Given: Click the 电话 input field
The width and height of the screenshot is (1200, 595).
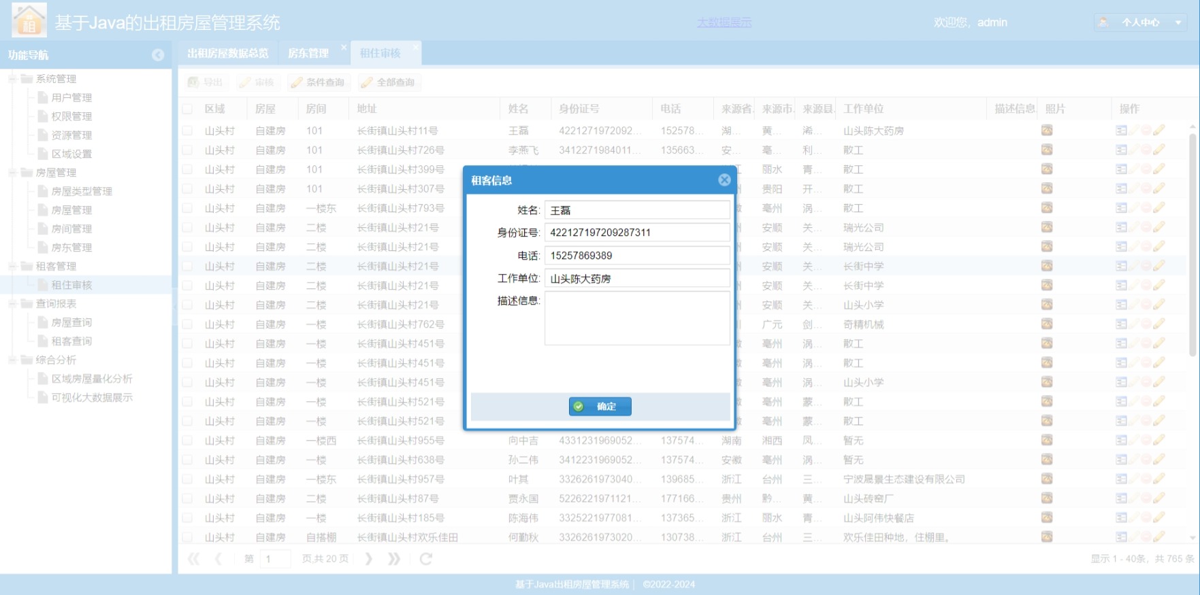Looking at the screenshot, I should point(637,256).
